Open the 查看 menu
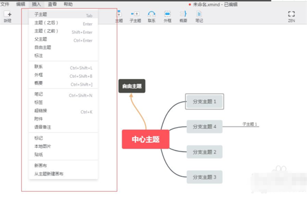This screenshot has height=197, width=307. point(52,4)
